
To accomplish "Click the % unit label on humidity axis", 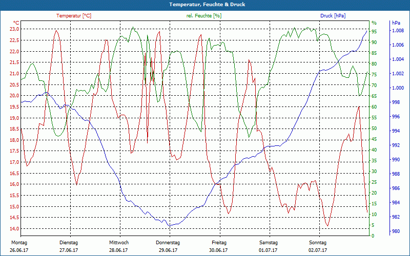I will click(374, 23).
